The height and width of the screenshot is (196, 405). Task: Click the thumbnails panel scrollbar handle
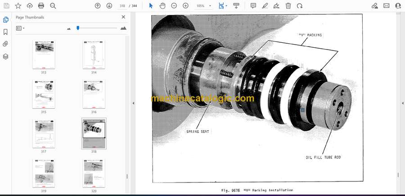(x=127, y=177)
